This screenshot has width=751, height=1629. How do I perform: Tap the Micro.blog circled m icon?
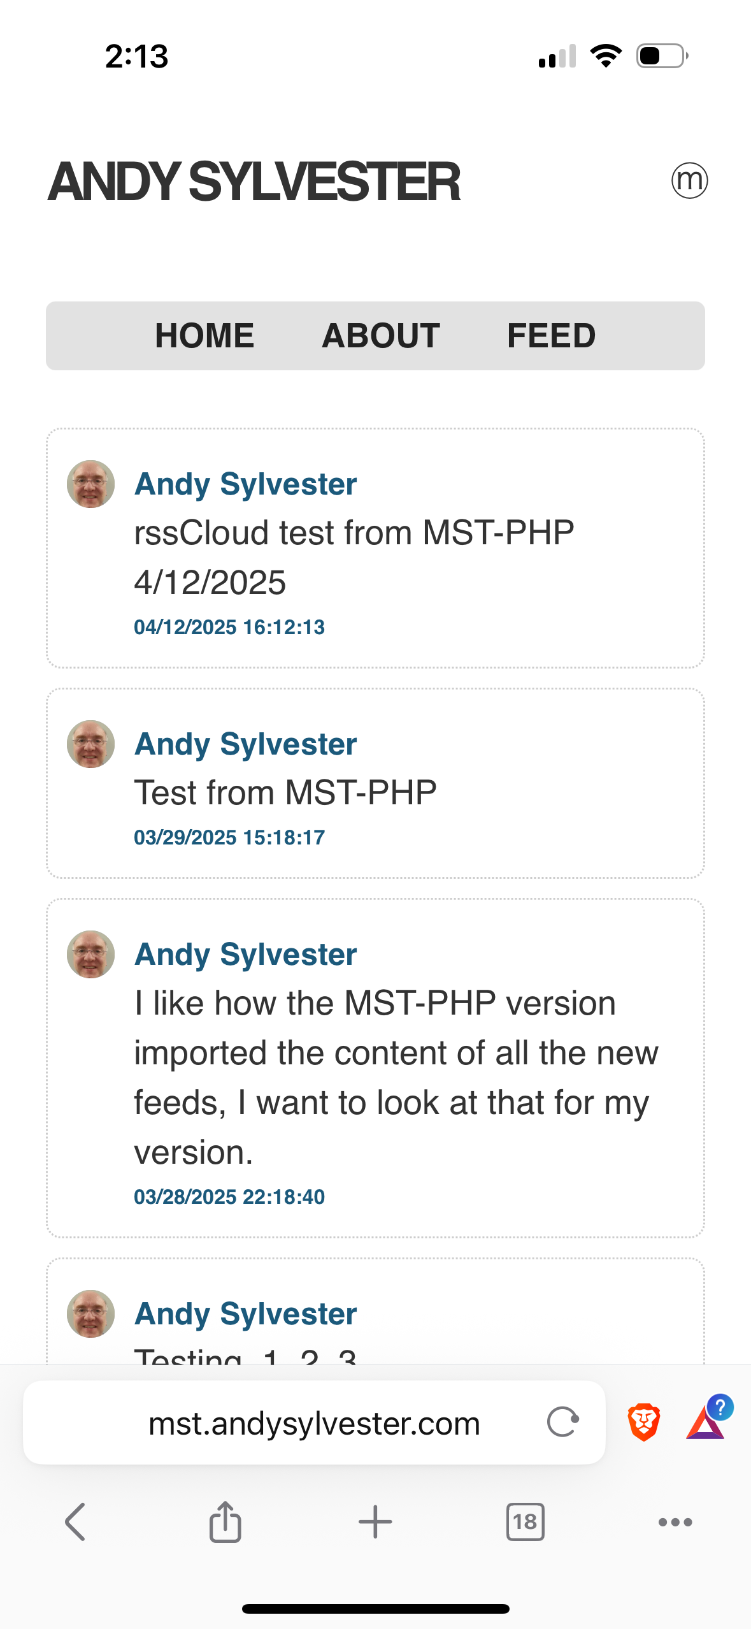click(689, 180)
